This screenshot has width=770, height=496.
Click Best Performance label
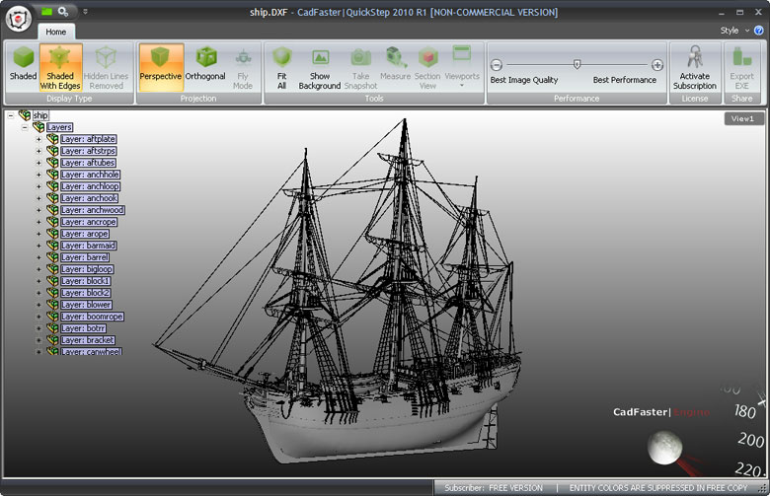624,80
